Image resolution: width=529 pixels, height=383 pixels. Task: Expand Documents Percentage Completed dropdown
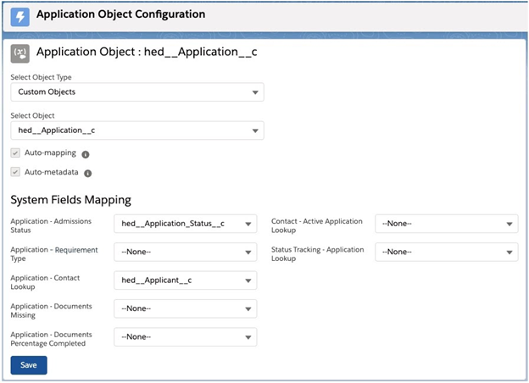point(185,337)
